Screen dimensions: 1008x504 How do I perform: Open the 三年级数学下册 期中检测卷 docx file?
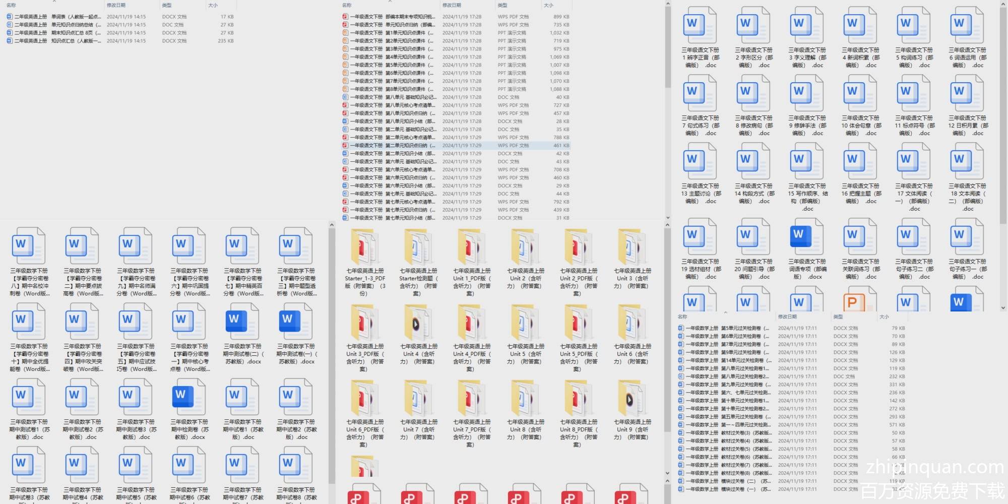(x=188, y=397)
